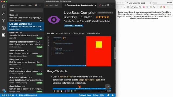Image resolution: width=173 pixels, height=97 pixels.
Task: Toggle Watch Sass in status bar
Action: pyautogui.click(x=85, y=95)
